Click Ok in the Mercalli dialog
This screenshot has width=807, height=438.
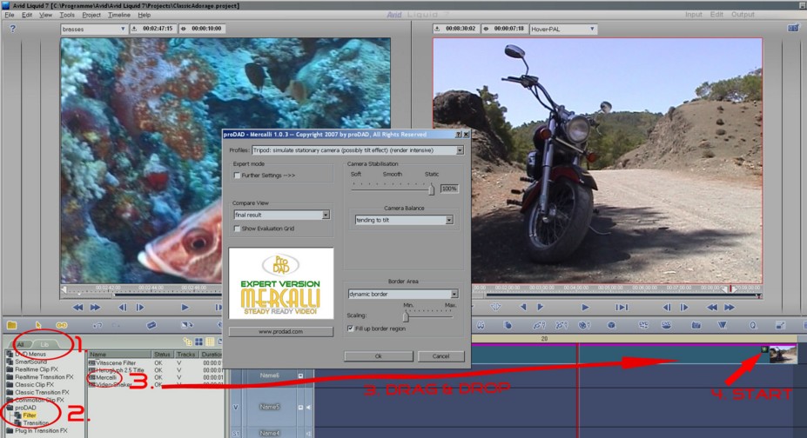click(x=379, y=355)
